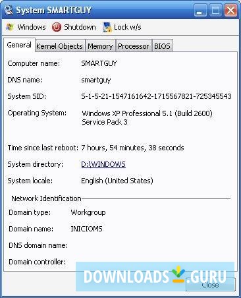
Task: Open the D:\WINDOWS system directory link
Action: click(103, 164)
